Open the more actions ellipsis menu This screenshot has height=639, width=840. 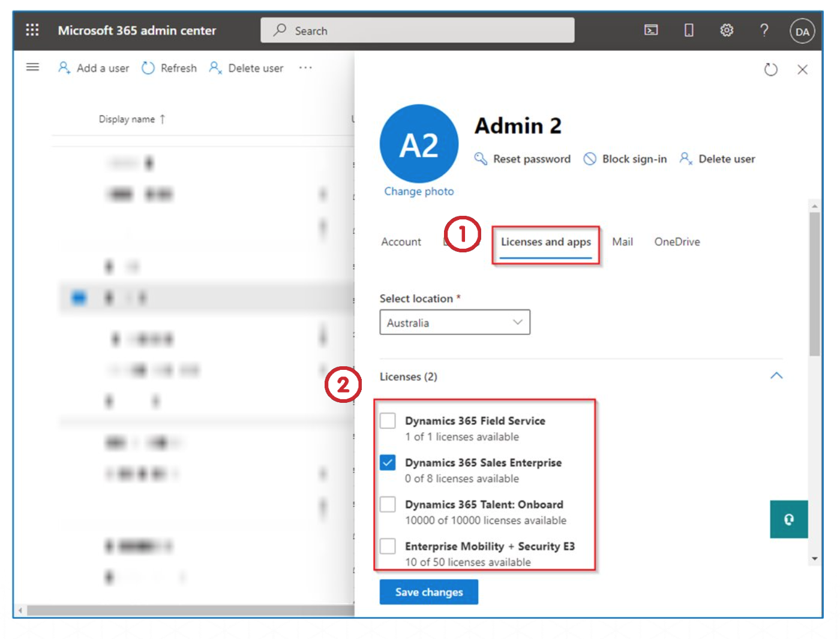(x=305, y=68)
